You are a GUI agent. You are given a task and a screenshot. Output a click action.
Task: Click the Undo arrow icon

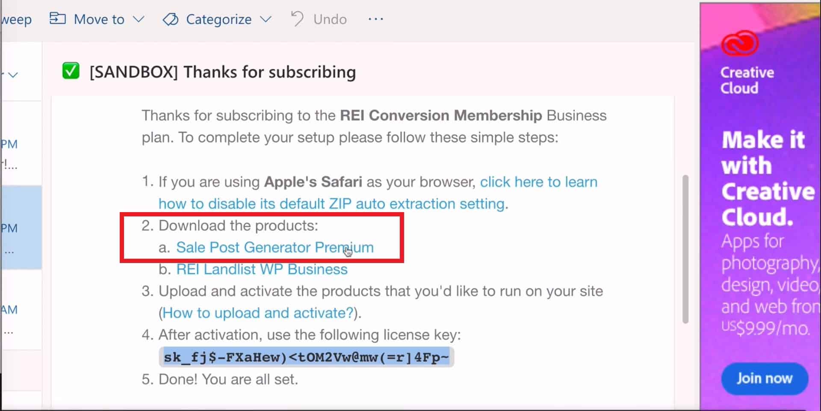[x=297, y=19]
